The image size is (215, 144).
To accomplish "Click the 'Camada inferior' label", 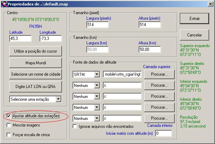I will pos(160,125).
